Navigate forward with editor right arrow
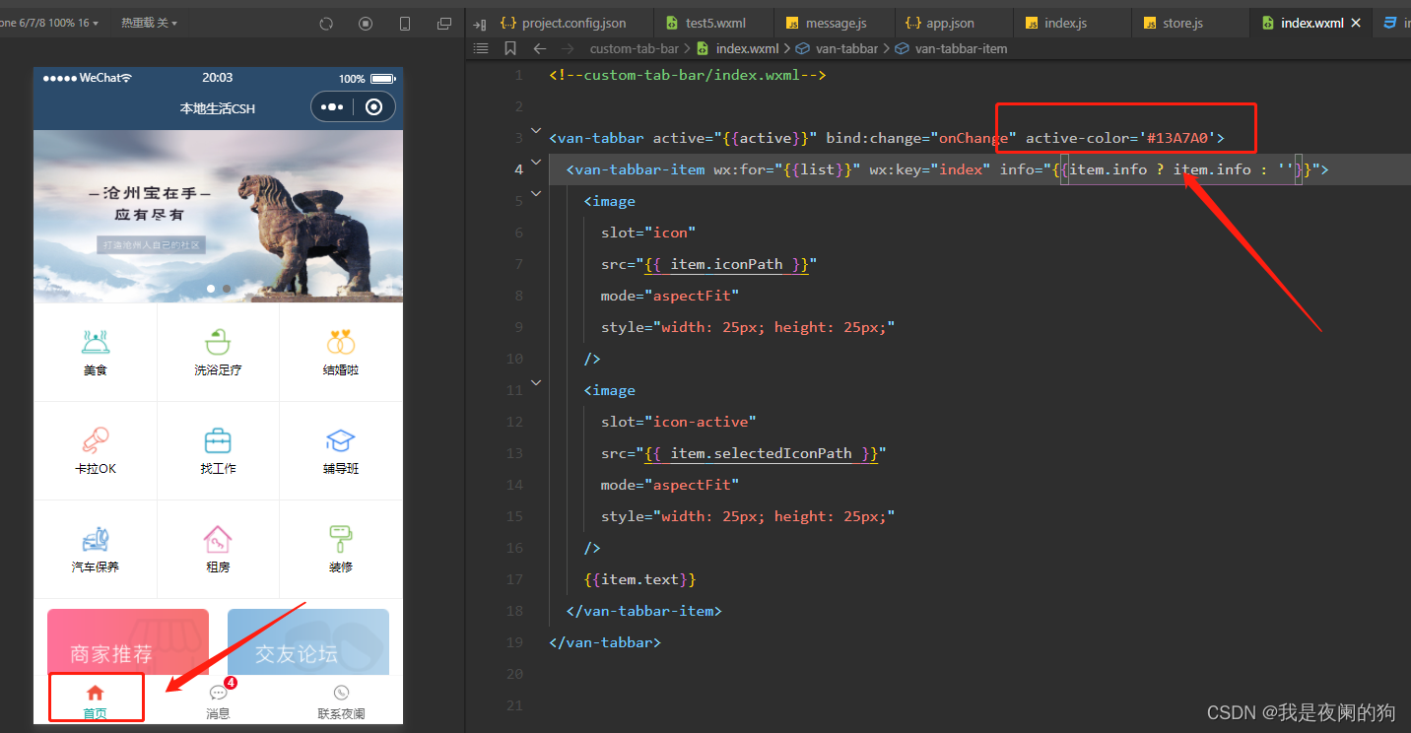 point(570,48)
